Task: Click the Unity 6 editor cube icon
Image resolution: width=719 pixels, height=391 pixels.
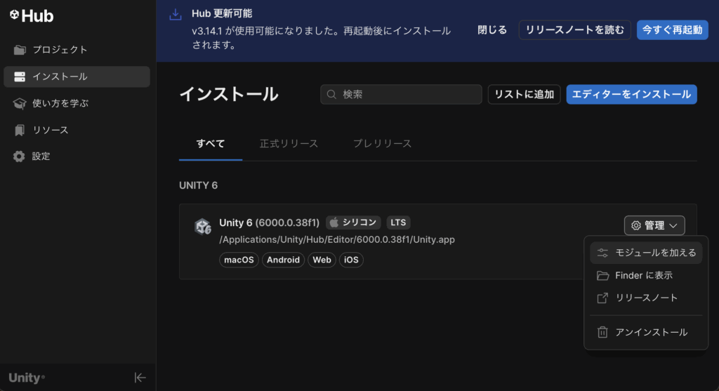Action: tap(203, 227)
